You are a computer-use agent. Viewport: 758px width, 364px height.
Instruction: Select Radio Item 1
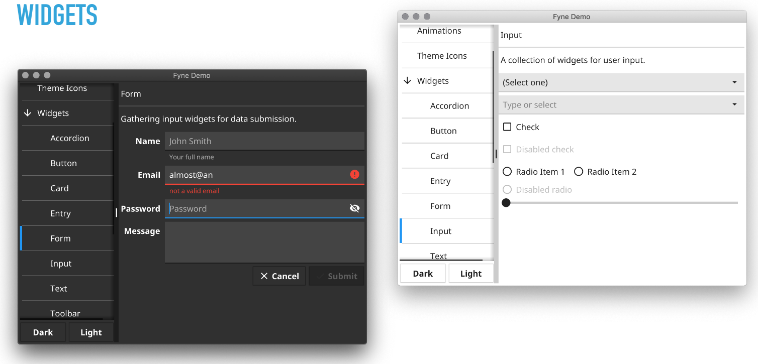pyautogui.click(x=507, y=172)
